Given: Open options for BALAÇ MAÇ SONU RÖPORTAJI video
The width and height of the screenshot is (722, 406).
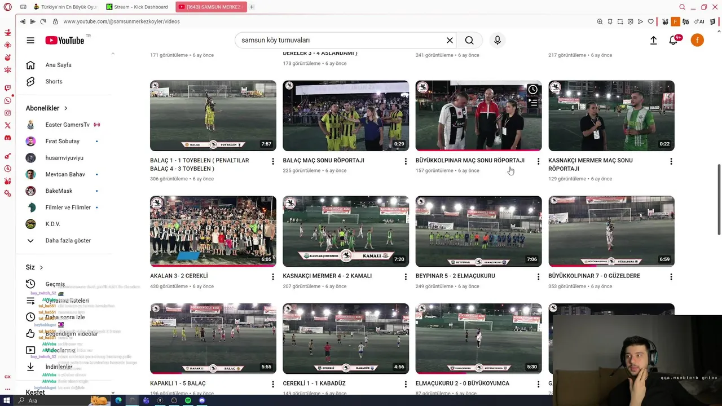Looking at the screenshot, I should click(406, 161).
